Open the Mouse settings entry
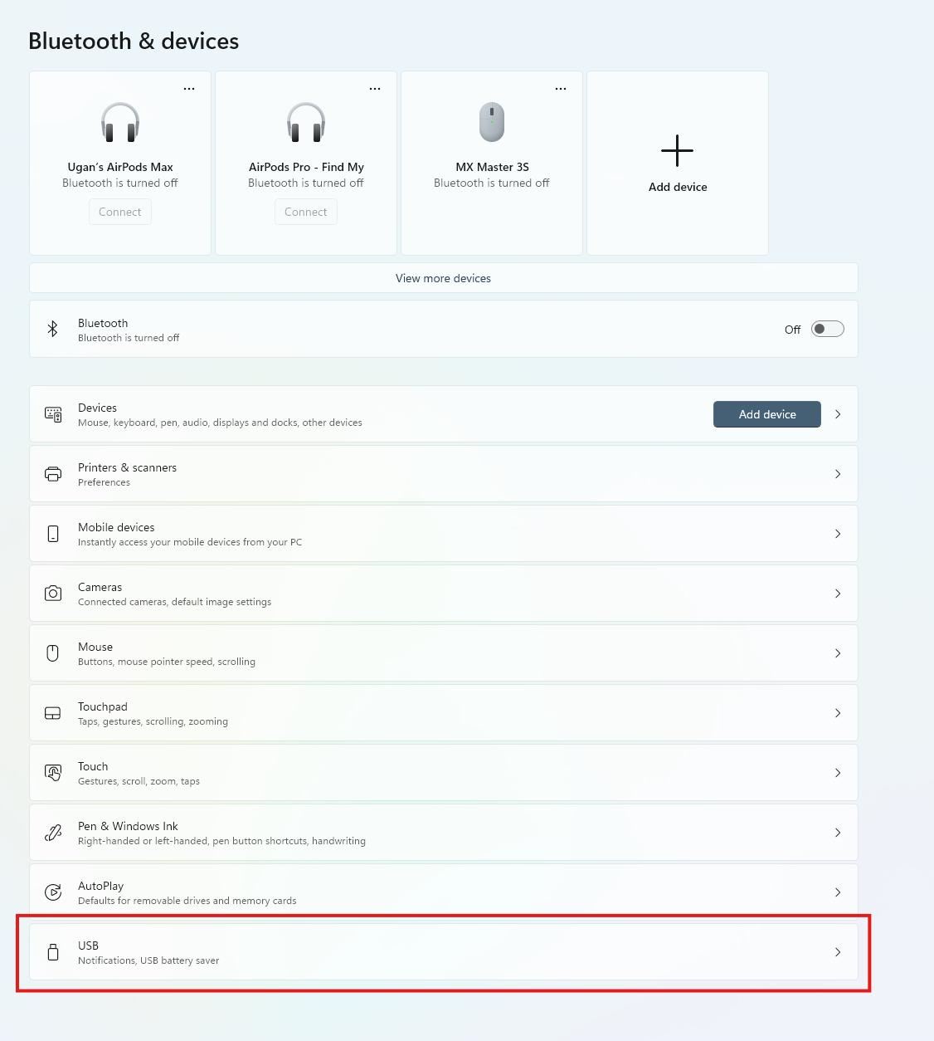The height and width of the screenshot is (1041, 934). pyautogui.click(x=444, y=653)
